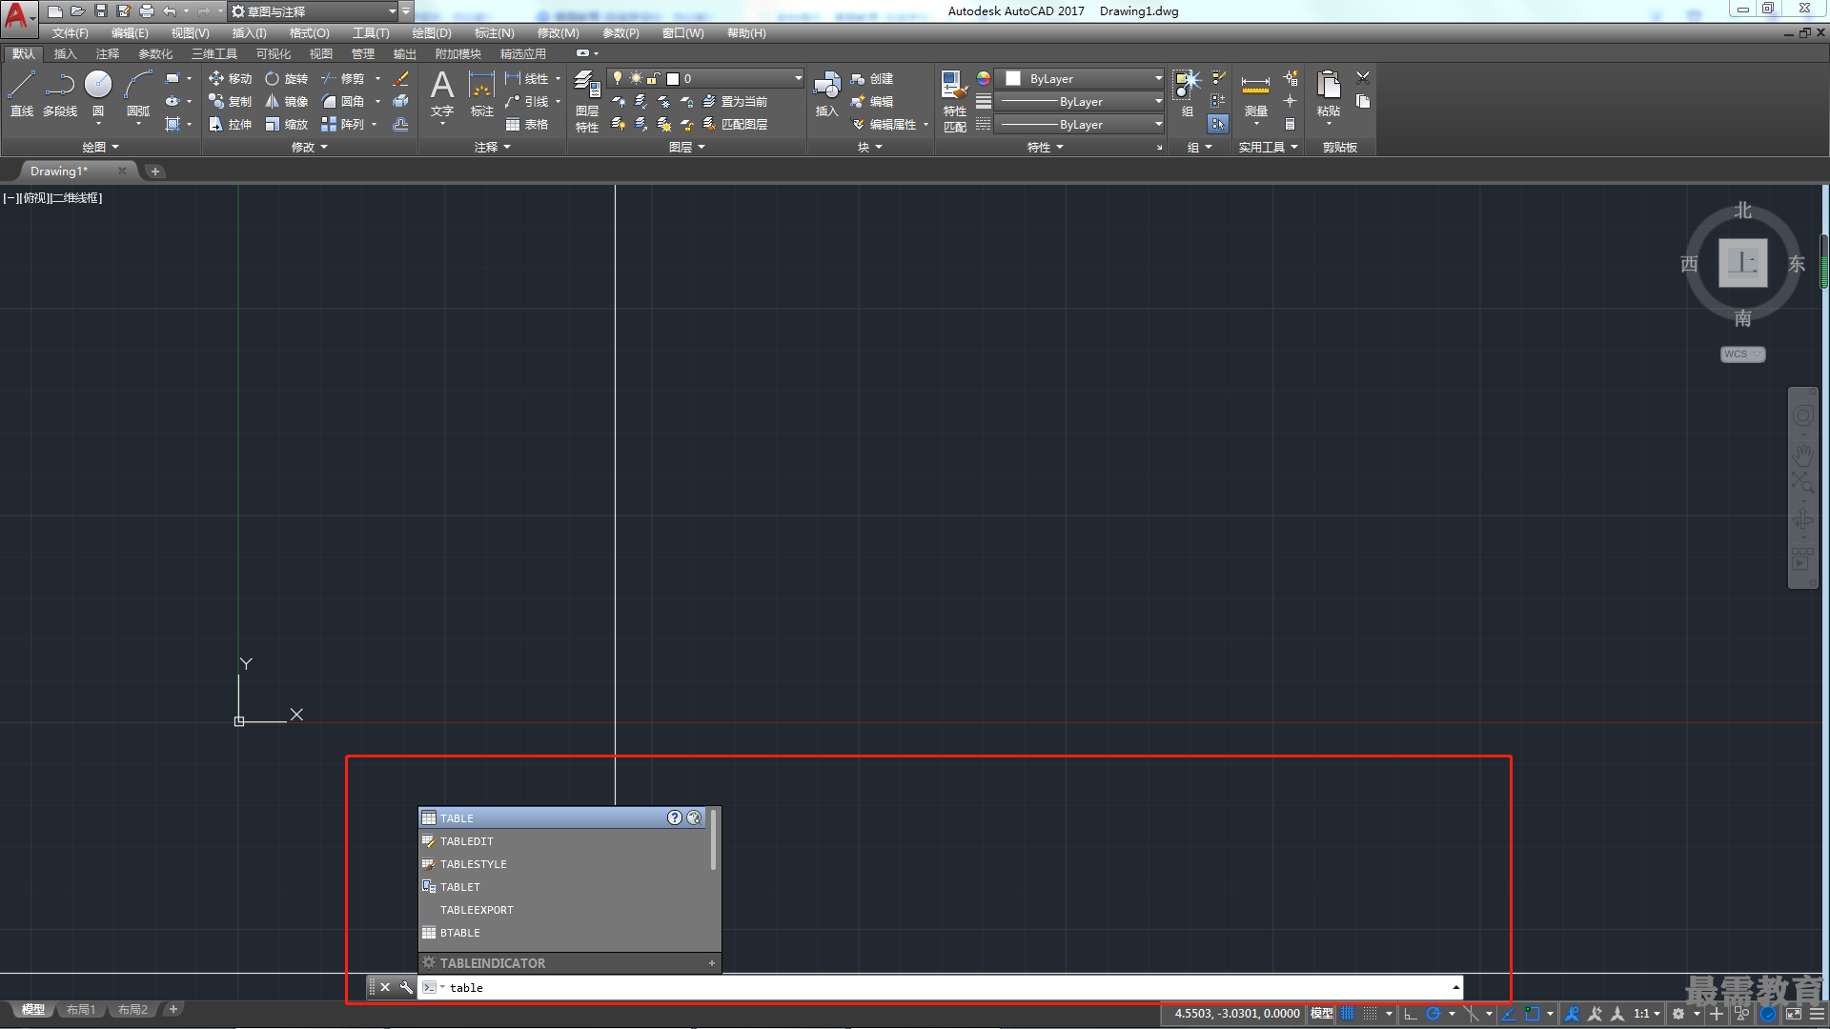Open the workspace dropdown 草图与注释

click(315, 11)
